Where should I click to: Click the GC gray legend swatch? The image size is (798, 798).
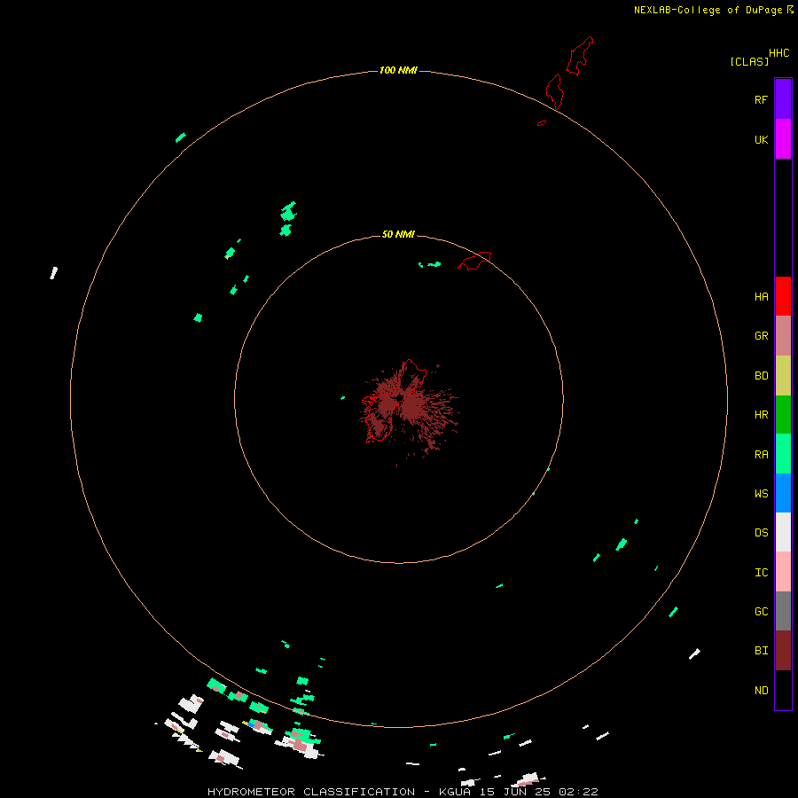coord(783,611)
